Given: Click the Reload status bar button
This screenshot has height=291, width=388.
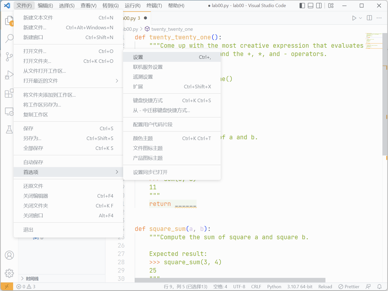Looking at the screenshot, I should point(325,286).
